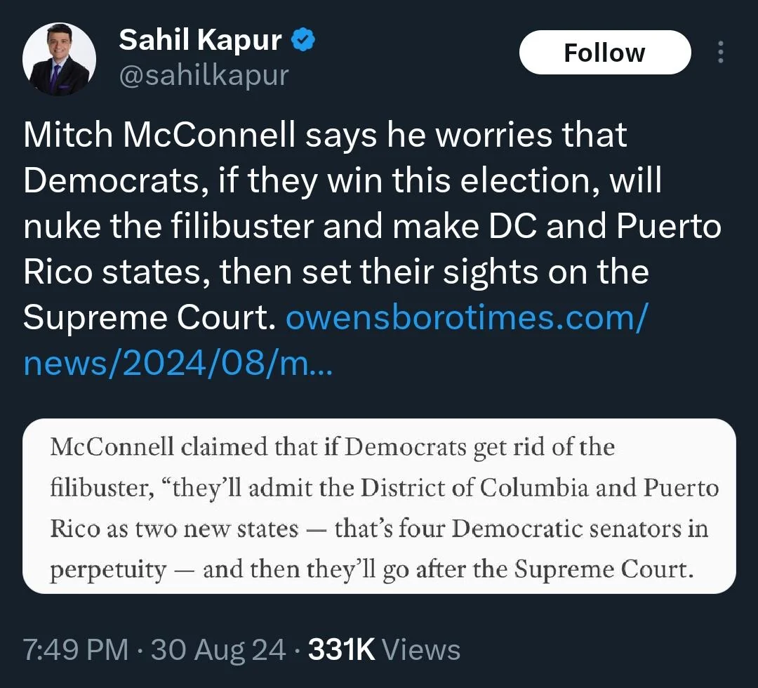Click the McConnell claimed line in quote image

coord(332,447)
